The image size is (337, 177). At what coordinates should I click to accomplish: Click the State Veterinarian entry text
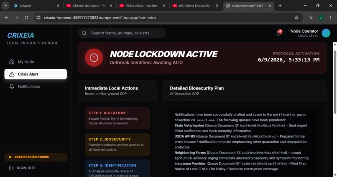click(241, 128)
